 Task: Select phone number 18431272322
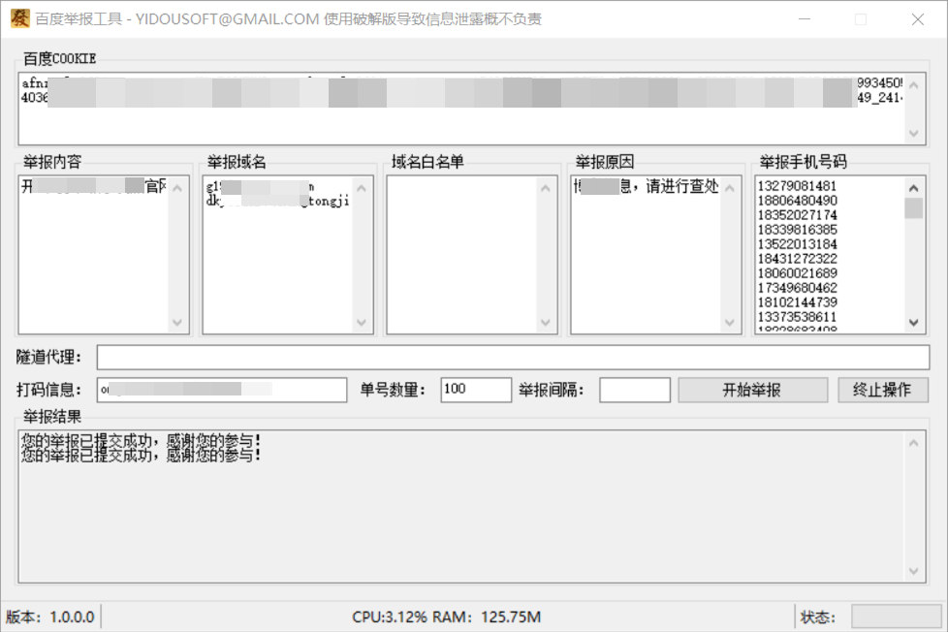pyautogui.click(x=798, y=258)
